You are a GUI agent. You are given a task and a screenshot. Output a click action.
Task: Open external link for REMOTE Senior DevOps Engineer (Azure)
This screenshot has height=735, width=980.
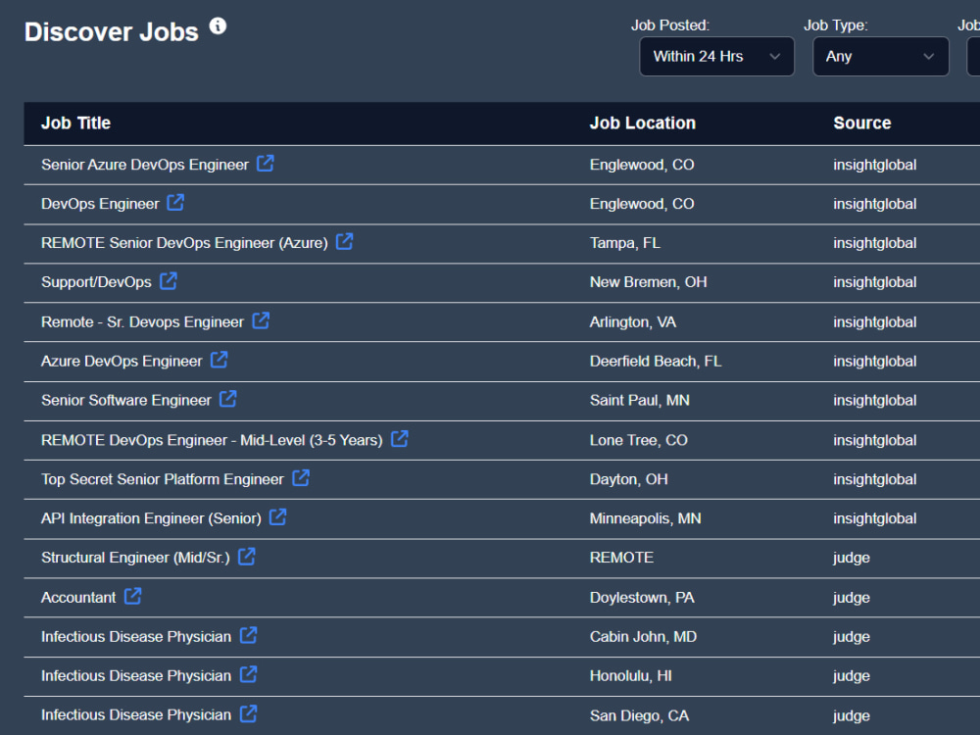tap(344, 242)
